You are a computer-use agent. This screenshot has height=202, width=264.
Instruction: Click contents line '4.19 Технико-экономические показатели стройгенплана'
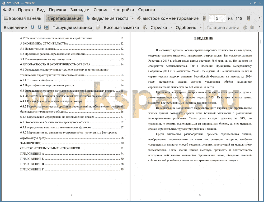(72, 38)
